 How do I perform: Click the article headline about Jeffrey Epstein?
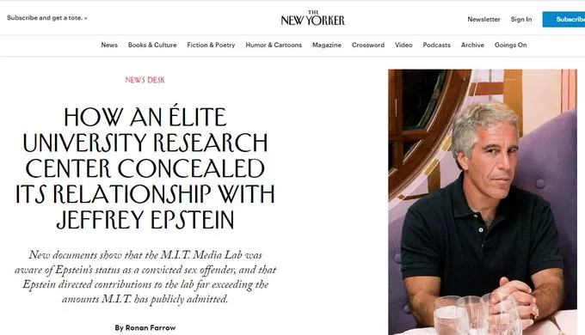click(145, 168)
